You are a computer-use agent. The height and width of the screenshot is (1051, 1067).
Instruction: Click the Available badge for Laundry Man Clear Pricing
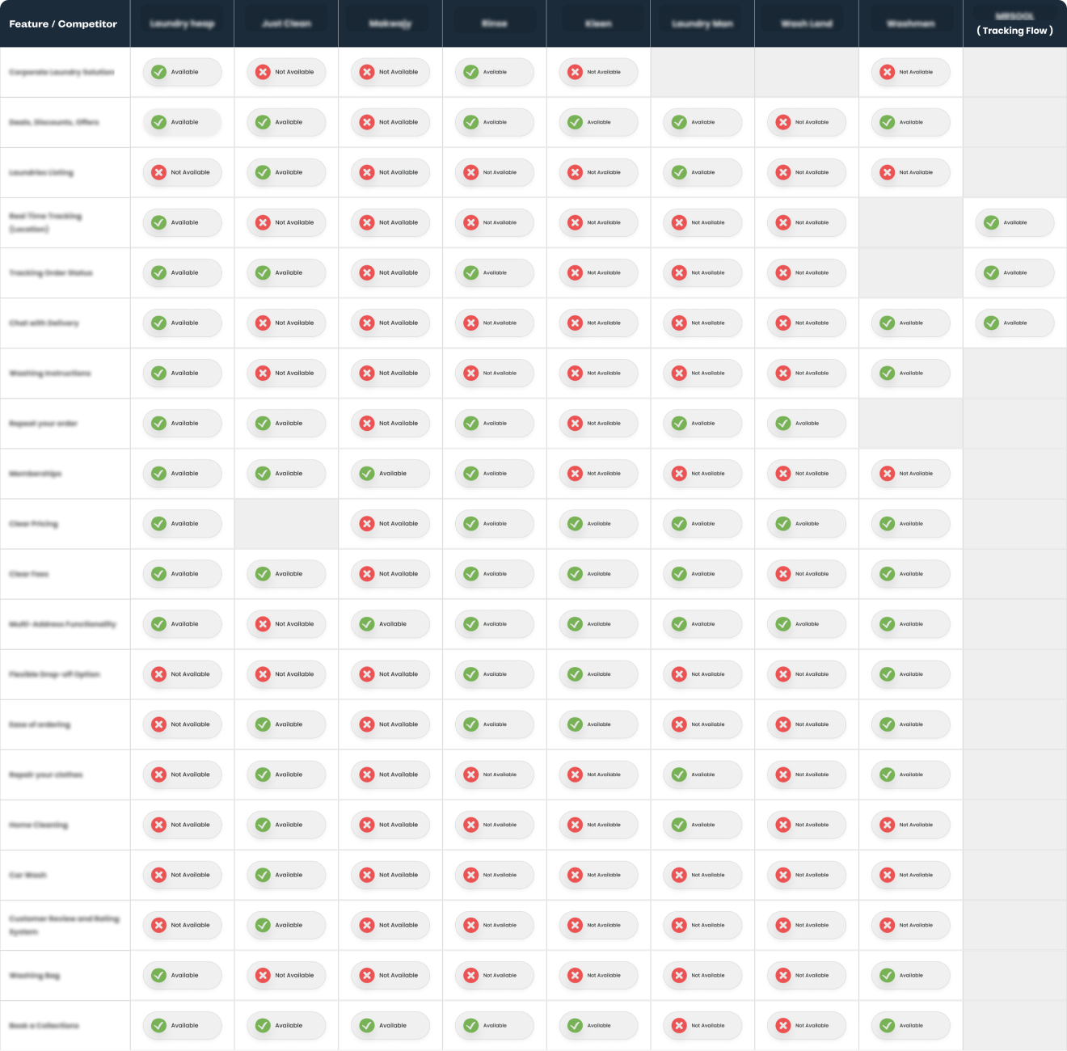pyautogui.click(x=702, y=523)
